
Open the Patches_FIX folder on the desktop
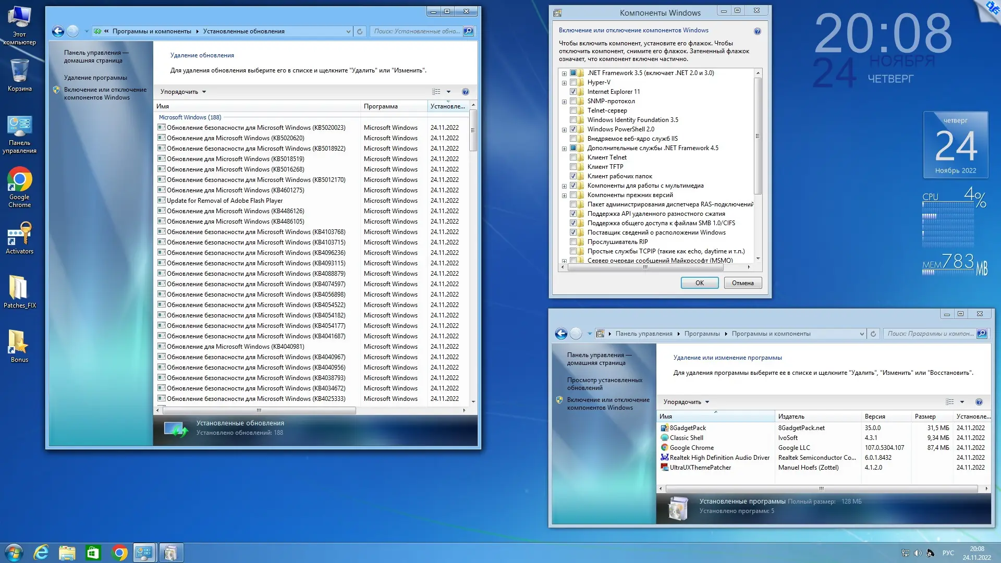pos(19,289)
